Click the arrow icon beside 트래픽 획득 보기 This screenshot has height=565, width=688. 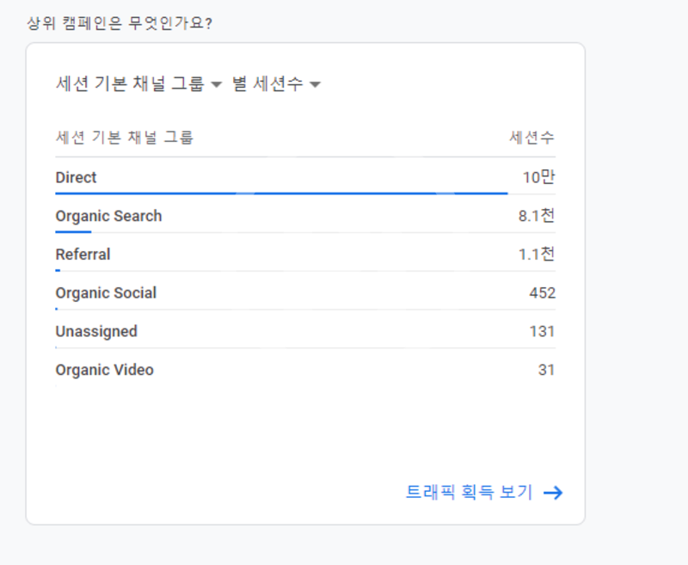[553, 493]
